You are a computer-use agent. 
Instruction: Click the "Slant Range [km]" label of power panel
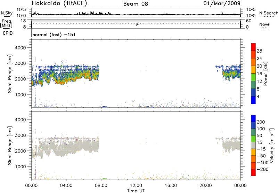pos(10,74)
